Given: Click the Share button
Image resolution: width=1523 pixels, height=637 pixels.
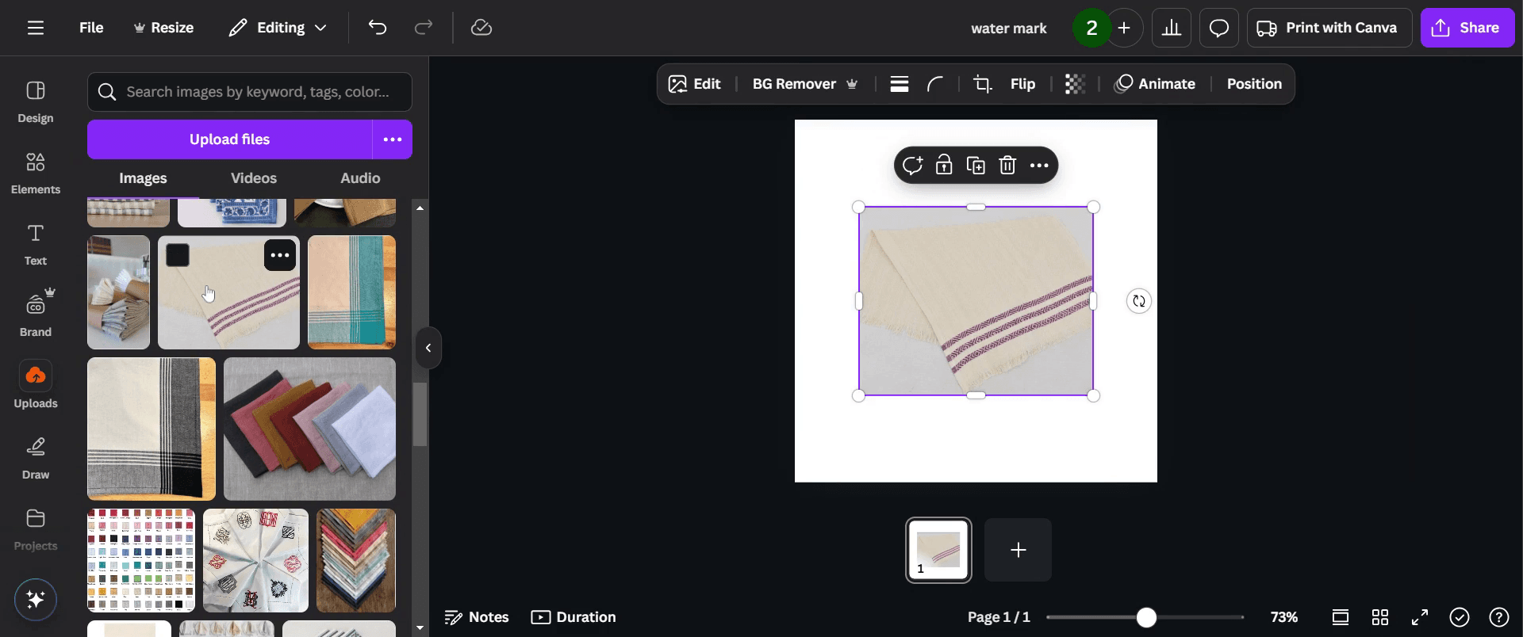Looking at the screenshot, I should pos(1467,28).
